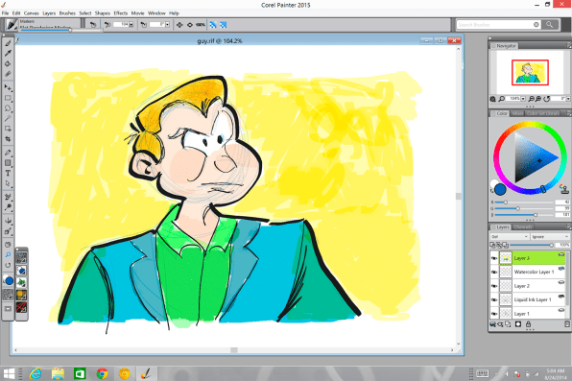Open the Layers panel options menu
This screenshot has height=381, width=572.
tap(569, 227)
